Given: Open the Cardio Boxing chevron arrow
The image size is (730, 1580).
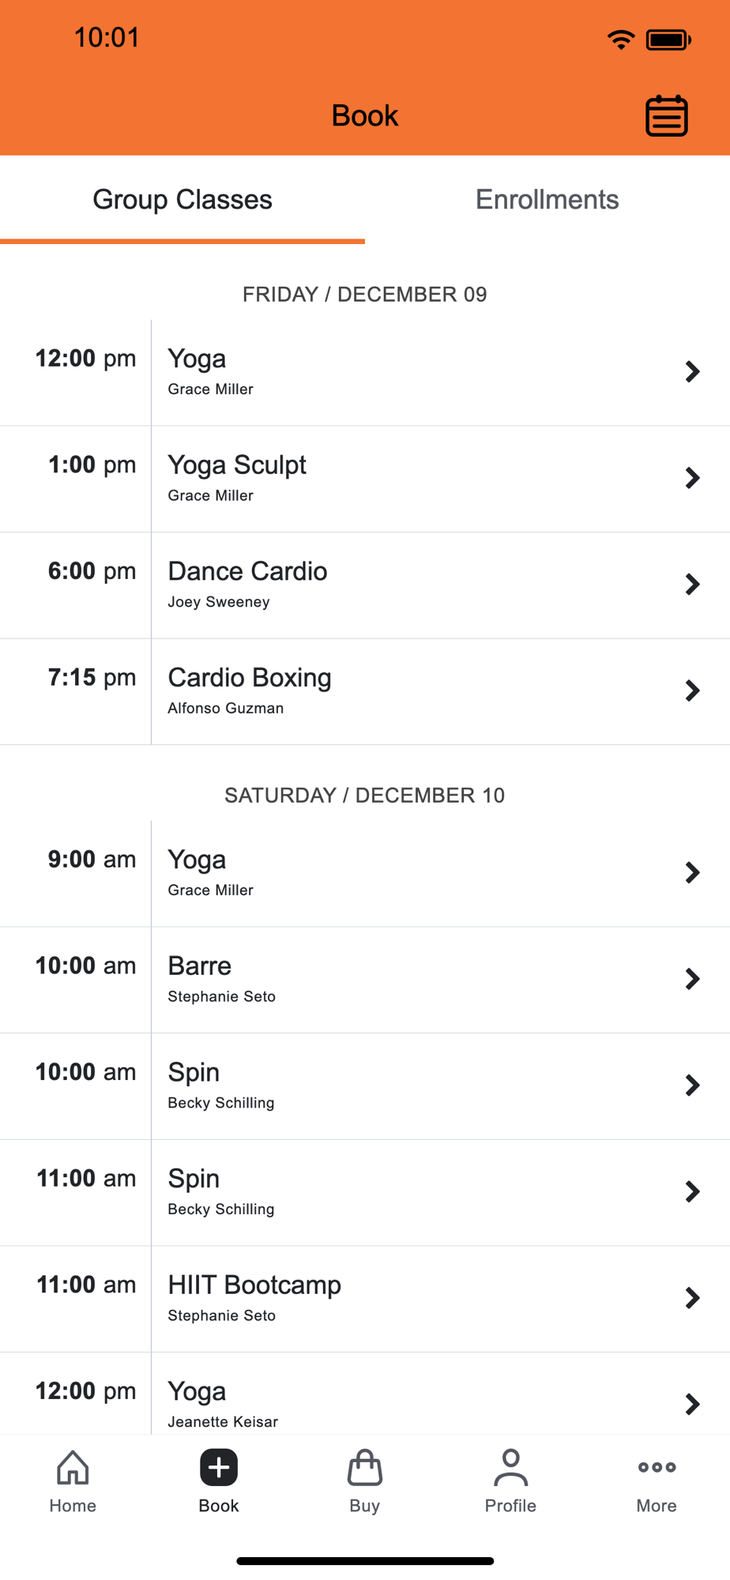Looking at the screenshot, I should pos(692,691).
